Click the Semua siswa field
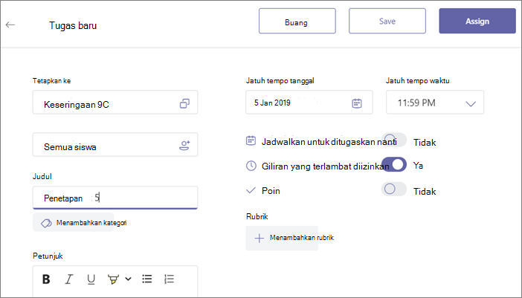Viewport: 522px width, 298px height. click(x=115, y=145)
